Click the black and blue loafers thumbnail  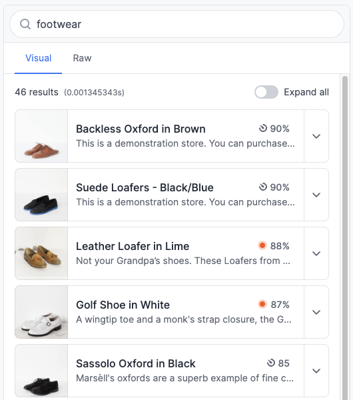tap(41, 195)
